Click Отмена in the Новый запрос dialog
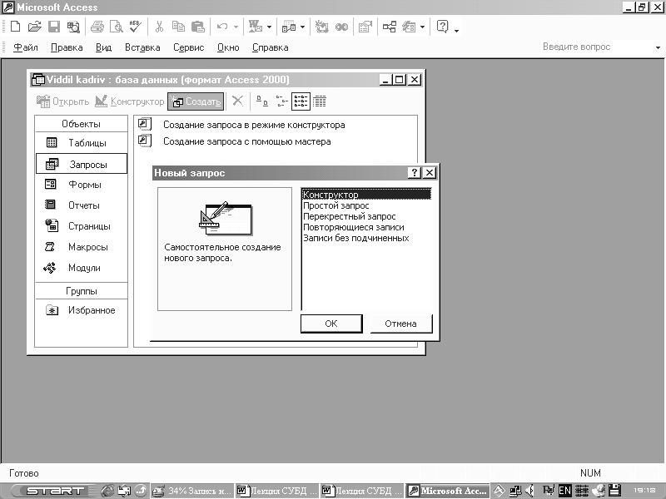This screenshot has width=666, height=499. coord(401,324)
